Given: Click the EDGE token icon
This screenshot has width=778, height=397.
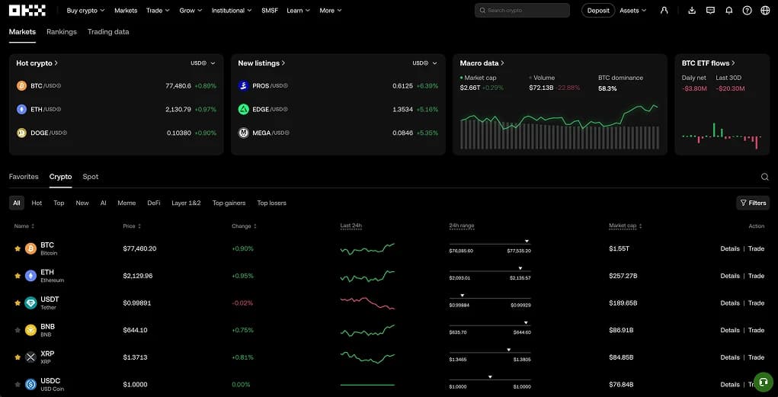Looking at the screenshot, I should coord(244,109).
